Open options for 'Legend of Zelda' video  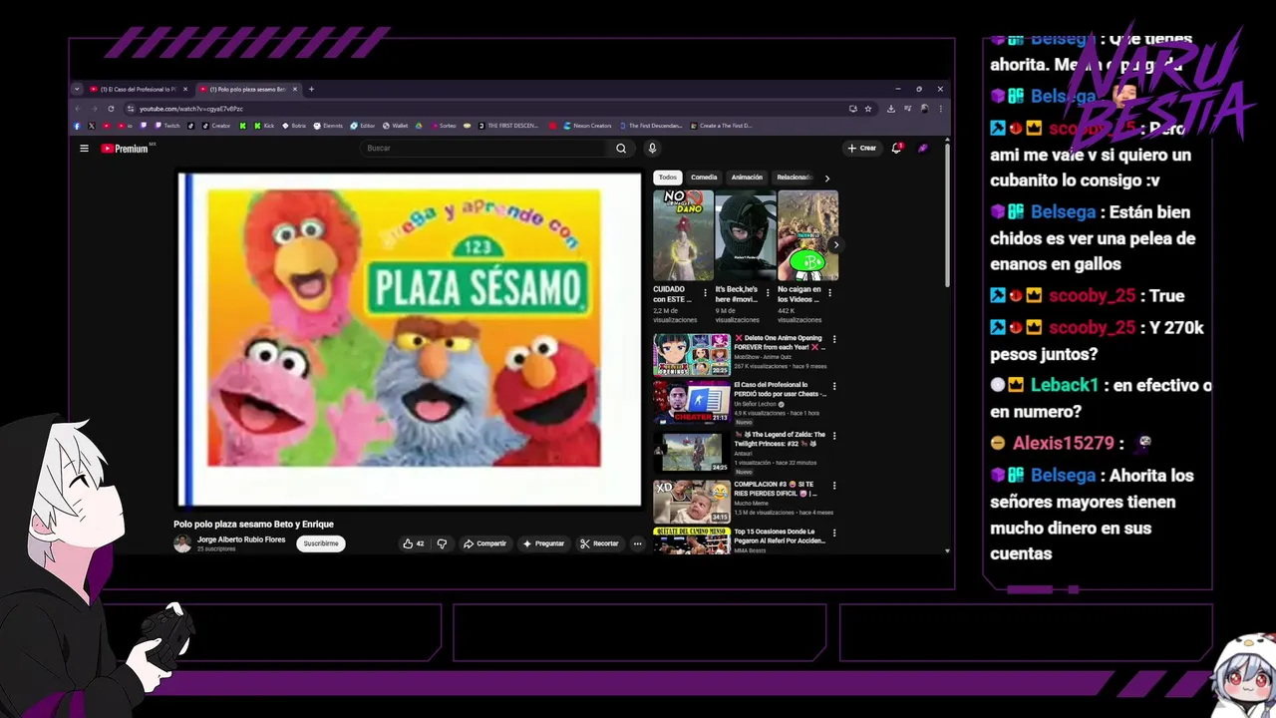point(834,436)
